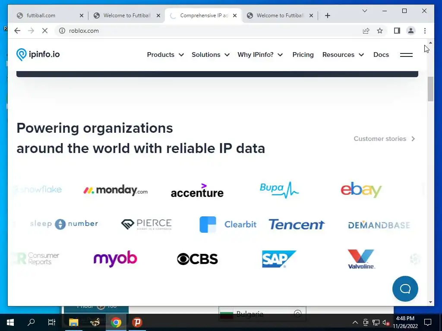The image size is (442, 331).
Task: Click the ipinfo.io logo
Action: click(x=38, y=54)
